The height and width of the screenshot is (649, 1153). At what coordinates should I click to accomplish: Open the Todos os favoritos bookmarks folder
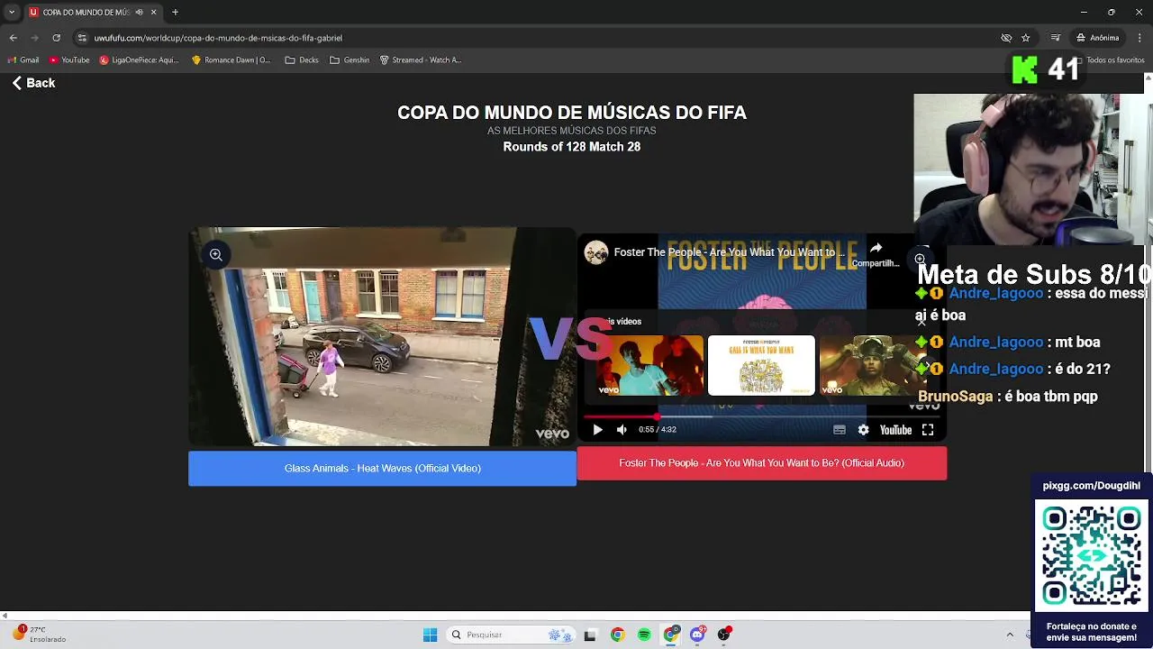click(x=1110, y=60)
